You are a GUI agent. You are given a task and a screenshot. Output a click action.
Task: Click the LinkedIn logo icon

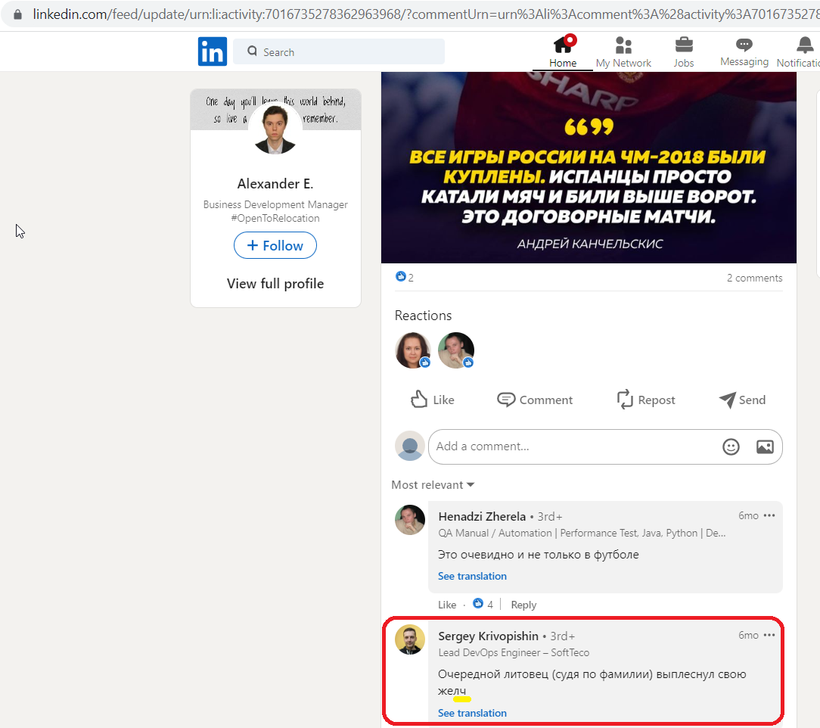coord(213,51)
